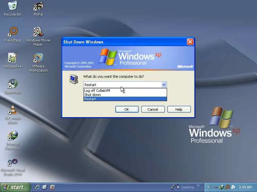Click the second Quick Launch icon

coord(45,187)
